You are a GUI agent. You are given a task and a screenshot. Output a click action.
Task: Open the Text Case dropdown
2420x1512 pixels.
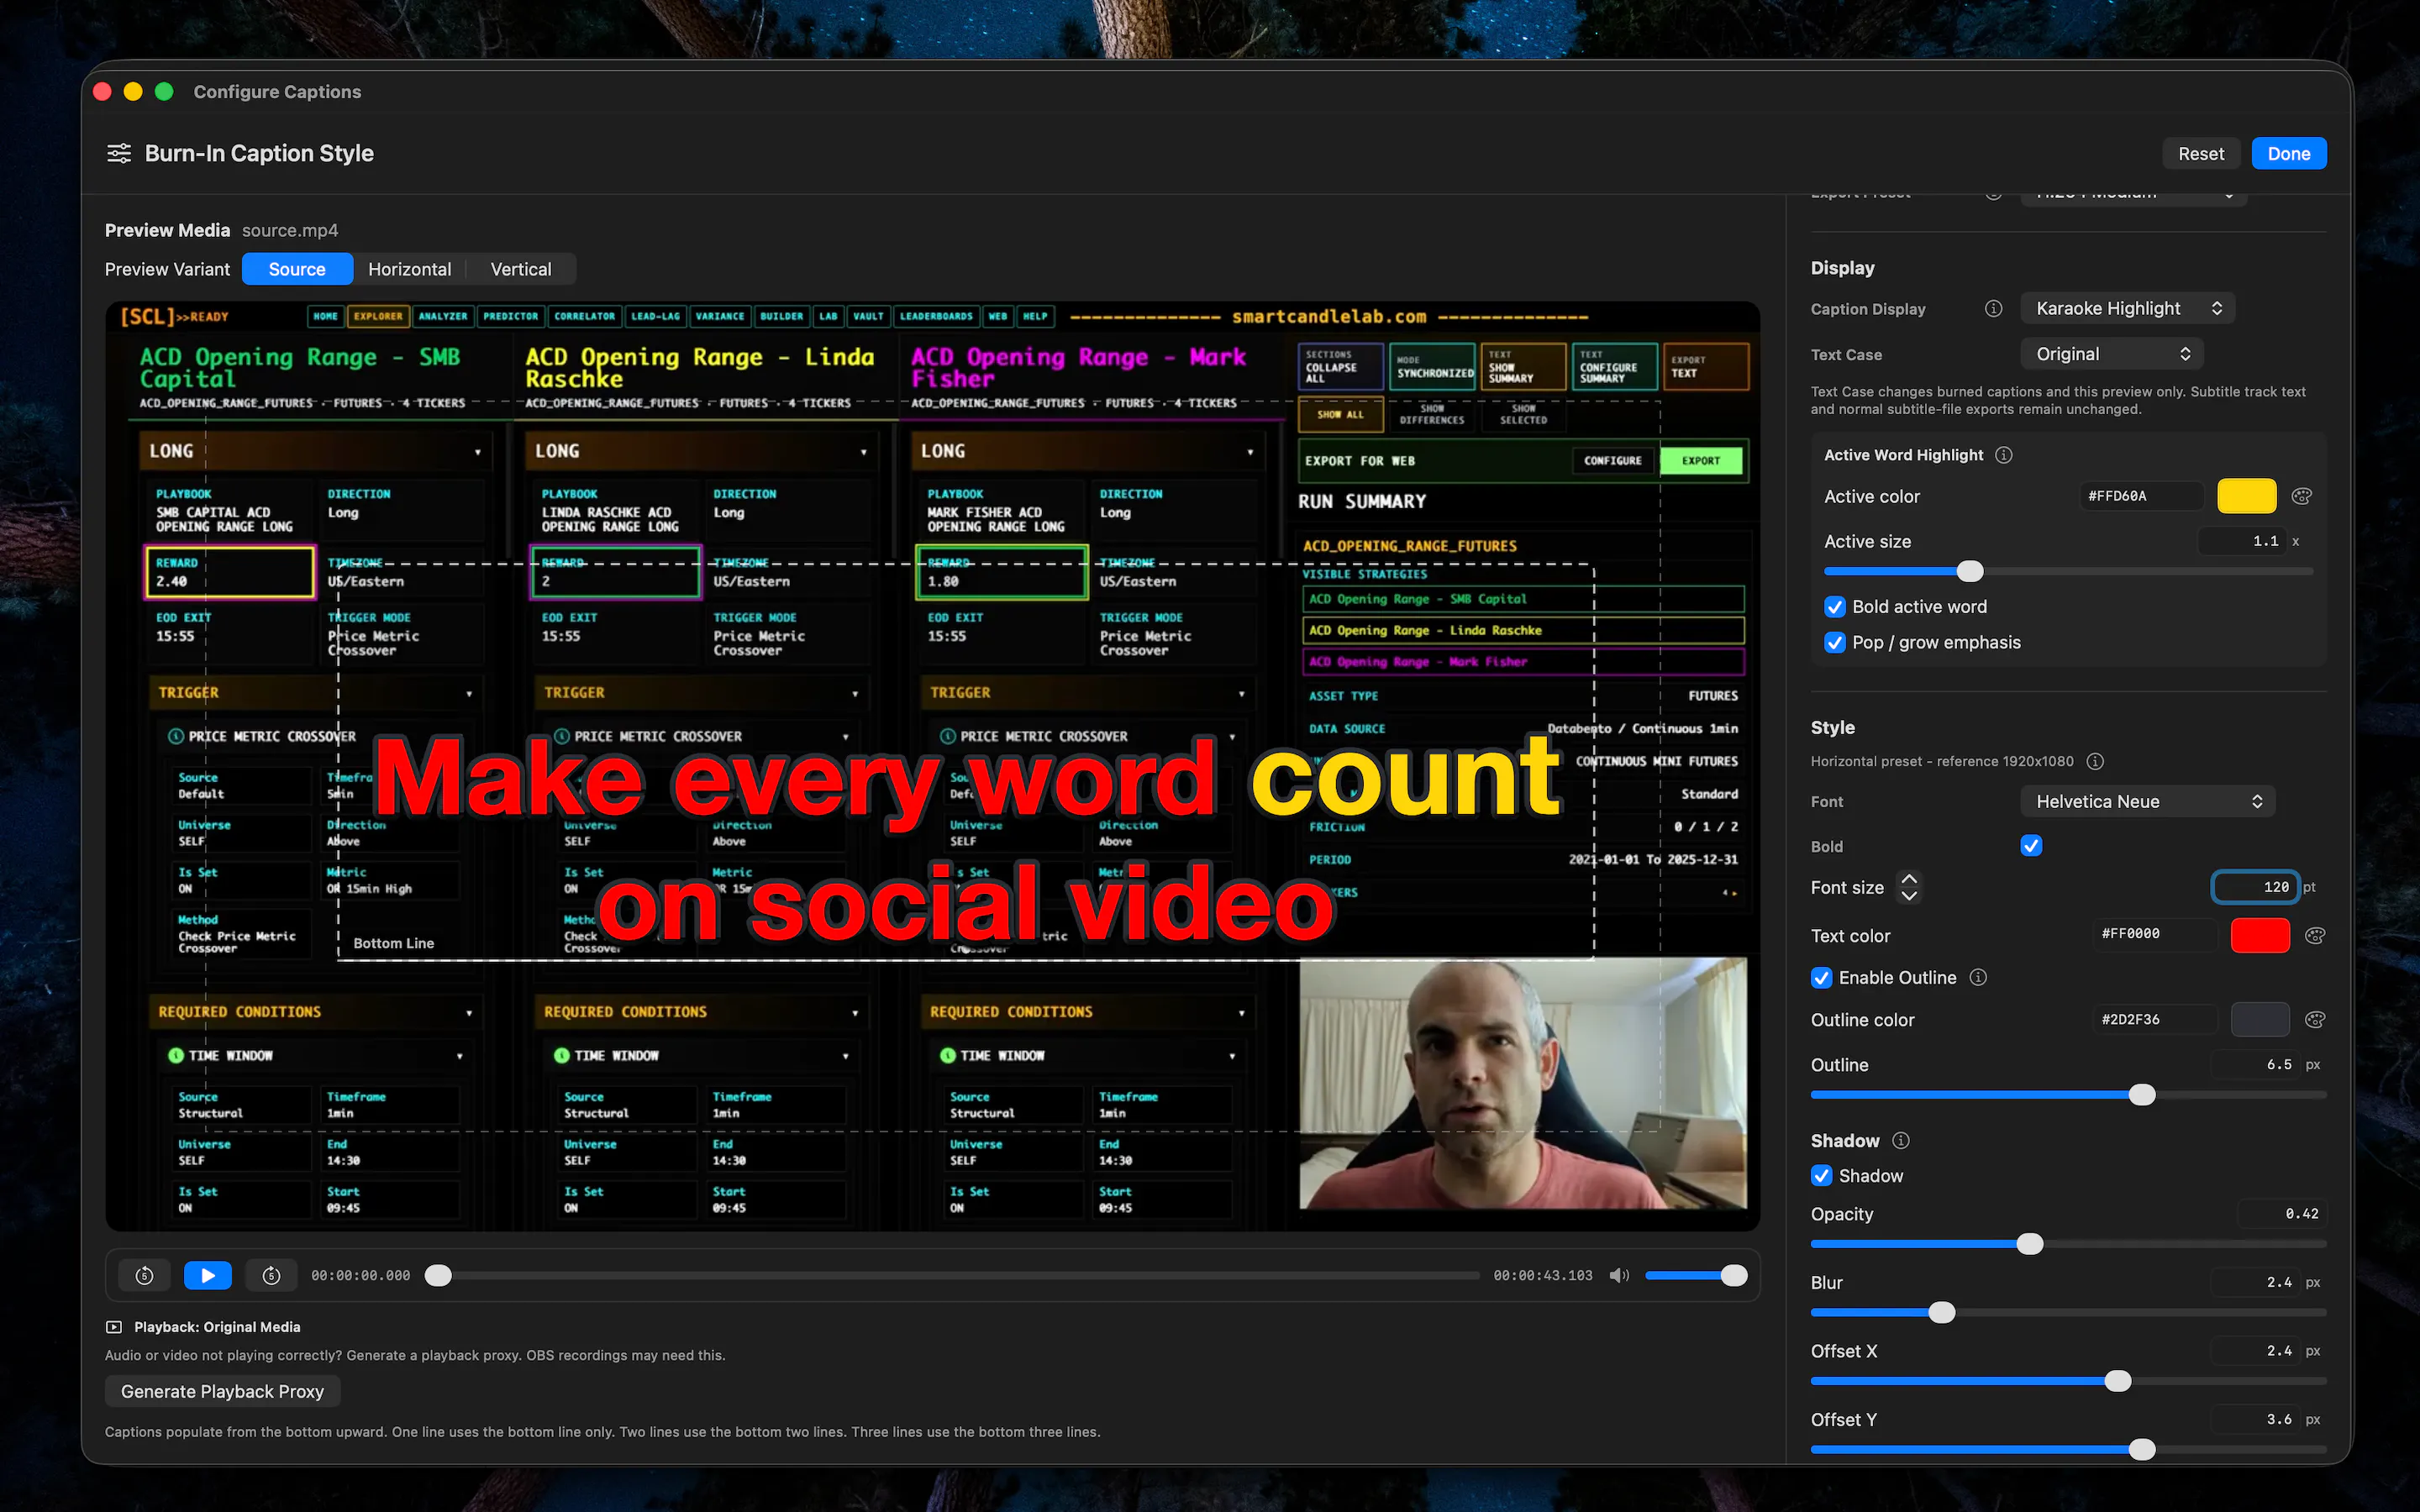[2112, 354]
